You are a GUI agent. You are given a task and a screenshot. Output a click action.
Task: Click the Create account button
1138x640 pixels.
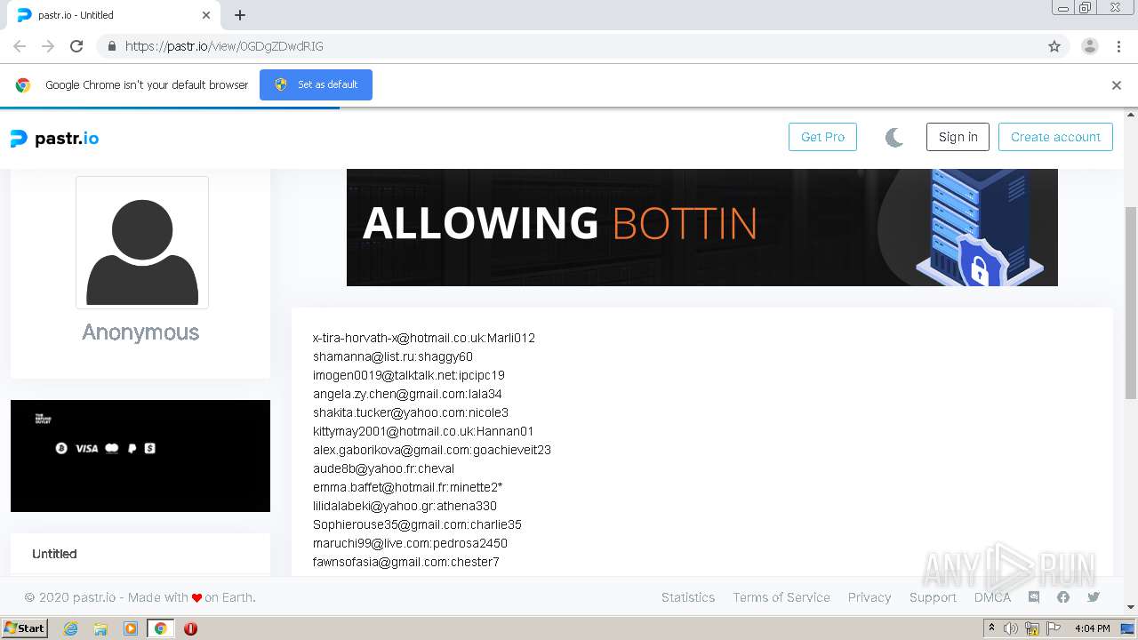(x=1055, y=137)
